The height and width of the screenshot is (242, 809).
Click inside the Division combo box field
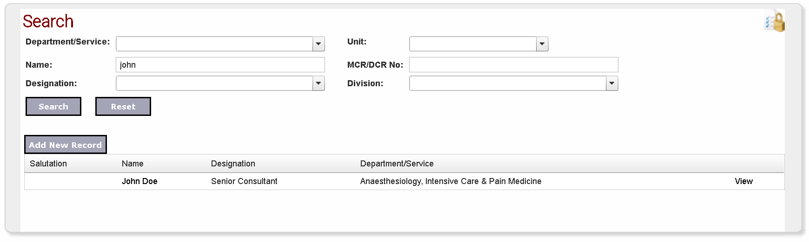click(508, 83)
